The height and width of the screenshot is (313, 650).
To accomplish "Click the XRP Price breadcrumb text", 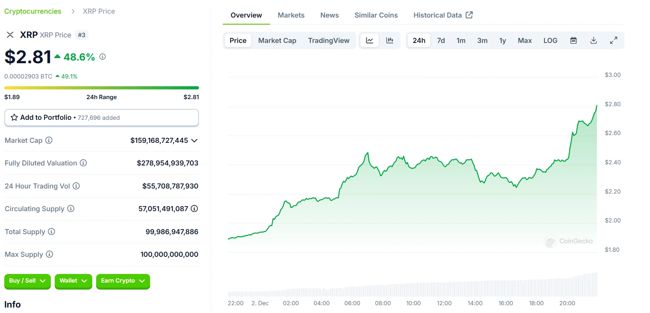I will pyautogui.click(x=99, y=11).
